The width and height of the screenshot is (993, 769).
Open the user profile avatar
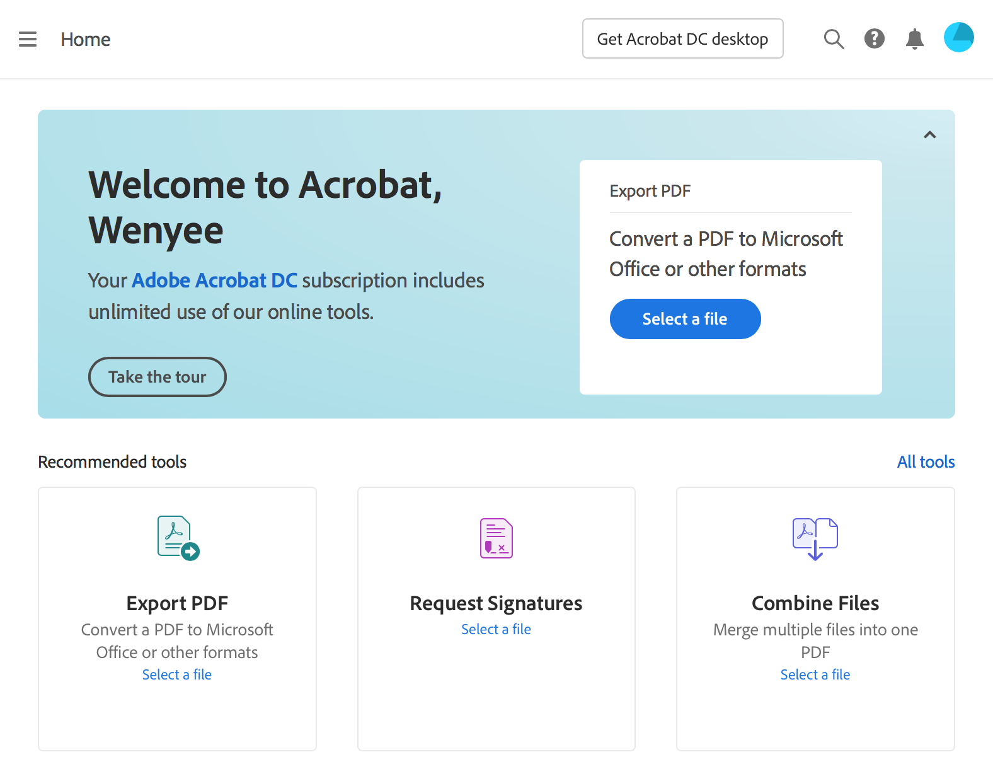958,38
